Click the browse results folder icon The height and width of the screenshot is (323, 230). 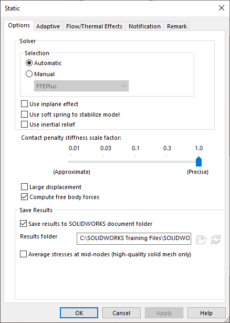click(202, 239)
